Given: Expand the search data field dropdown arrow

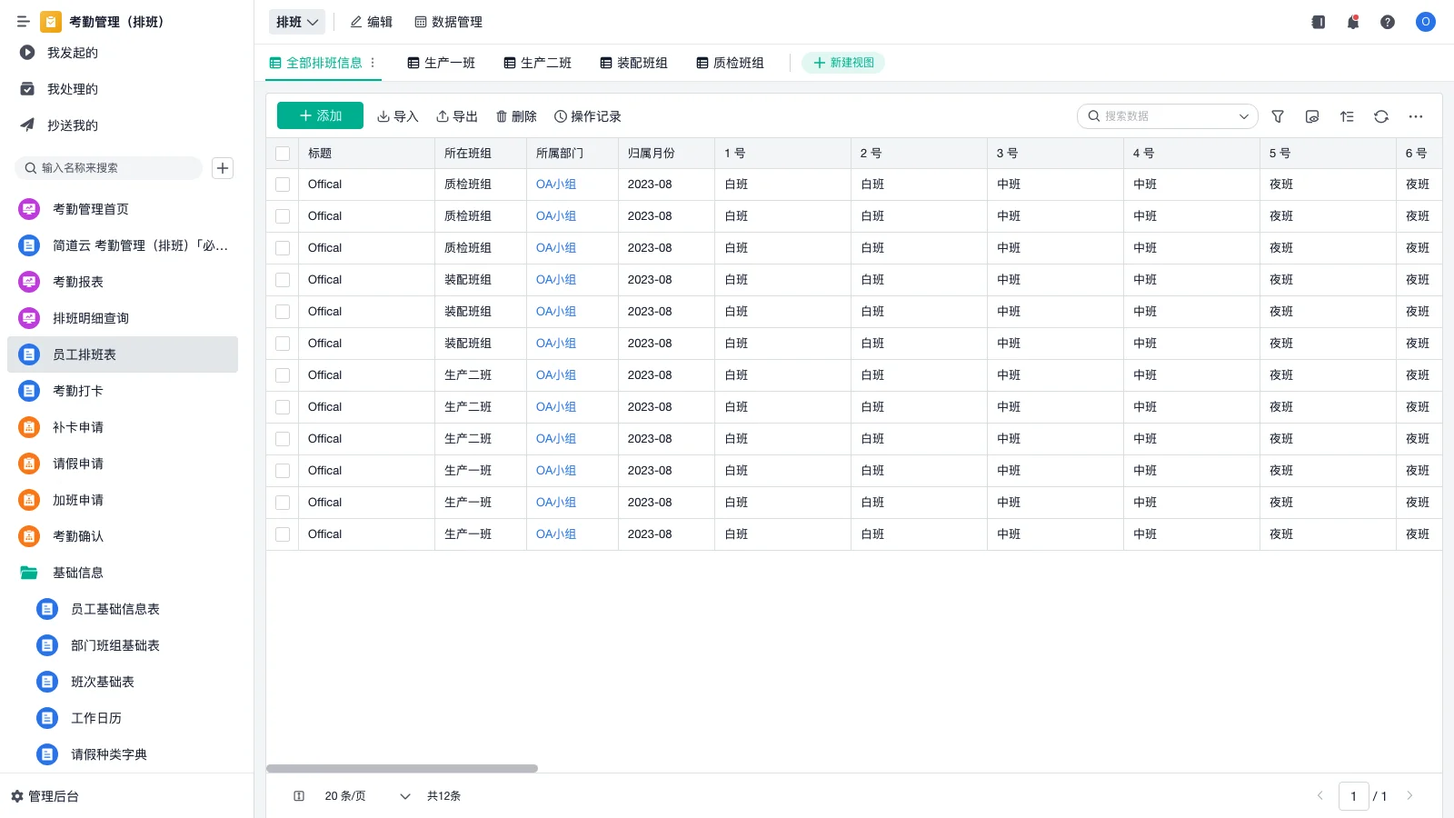Looking at the screenshot, I should 1244,116.
